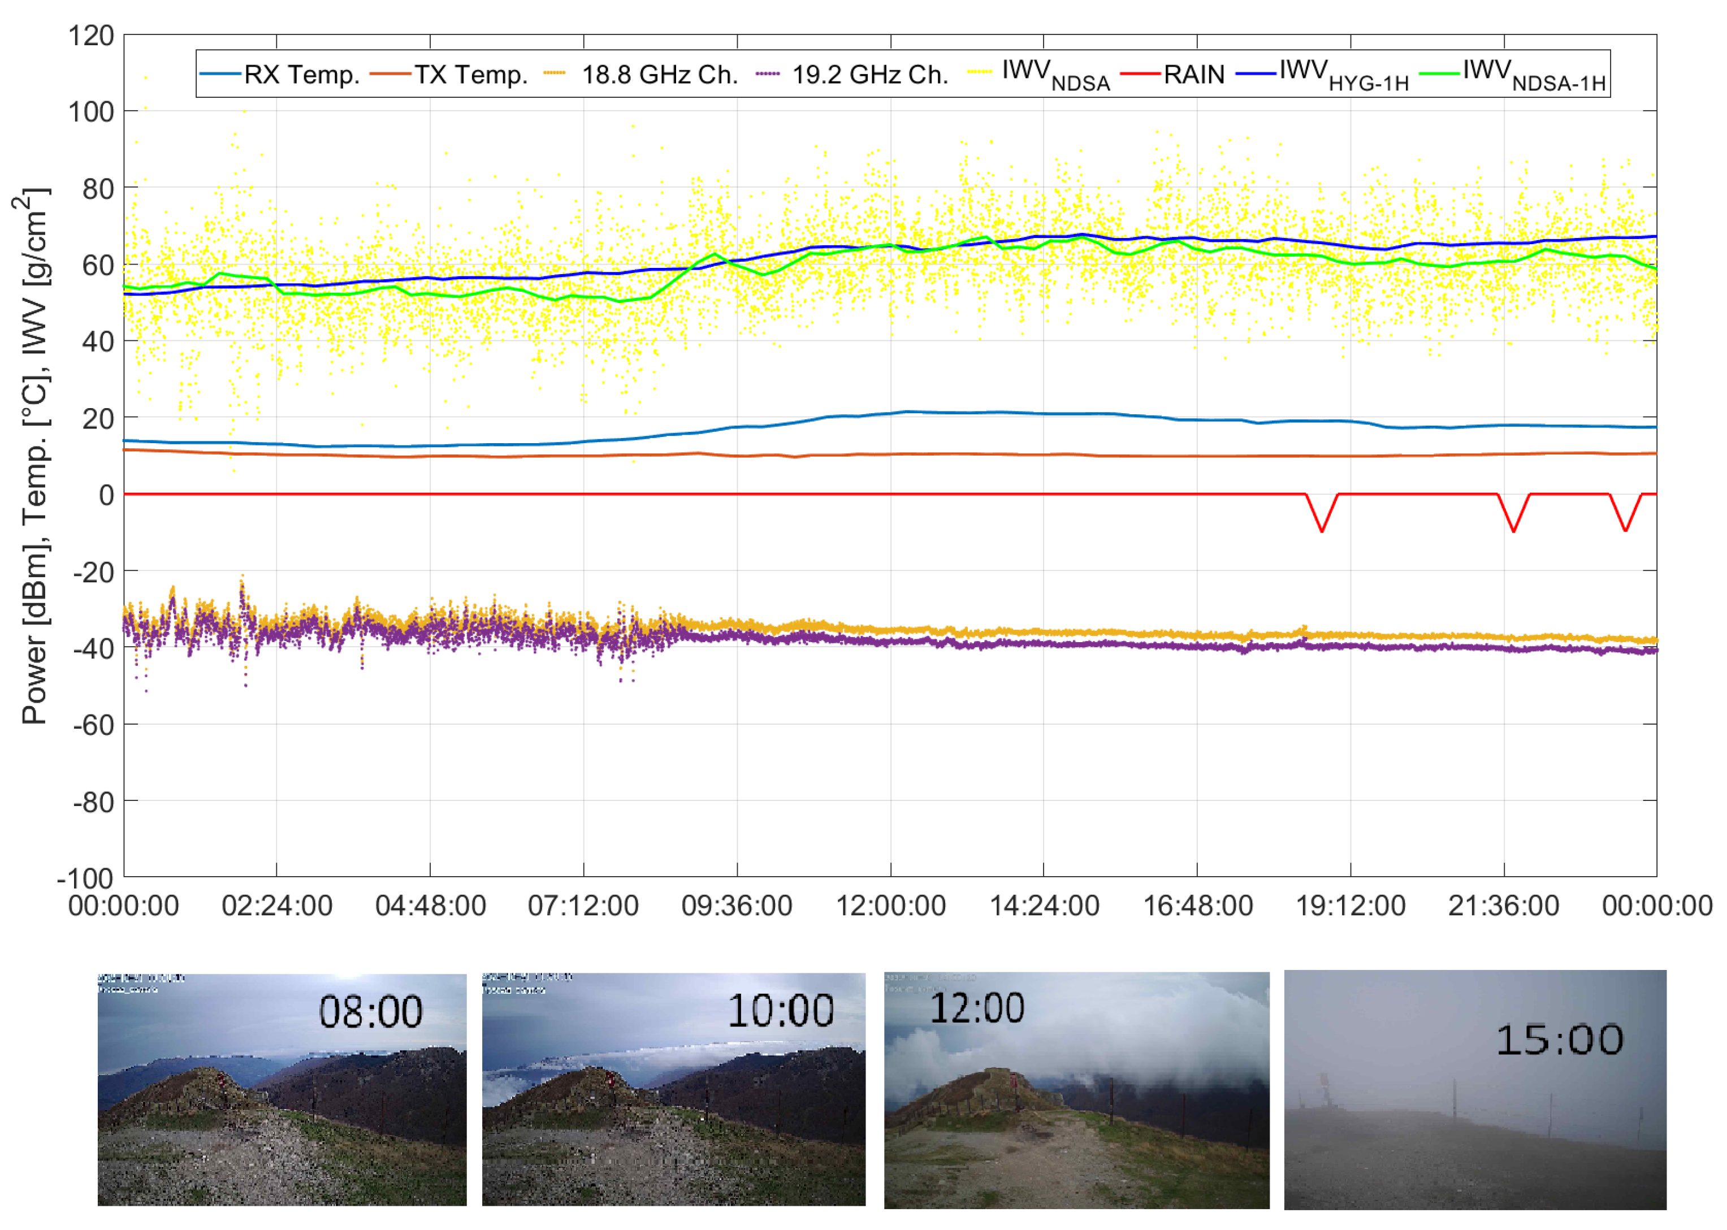Click the 19:12:00 x-axis tick label
The width and height of the screenshot is (1727, 1230).
click(1350, 906)
